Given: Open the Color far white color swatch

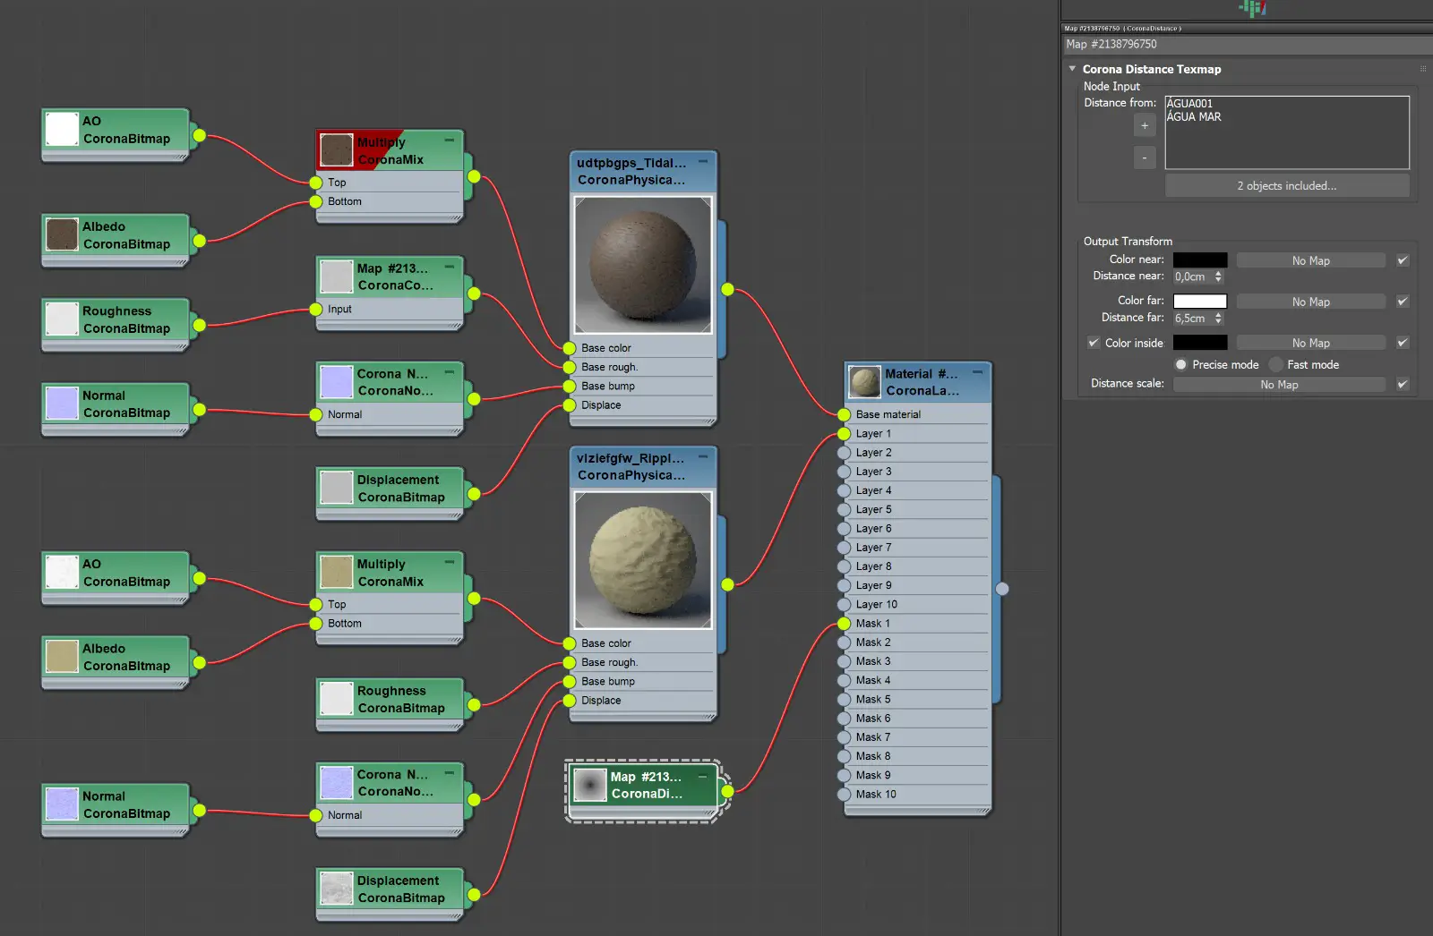Looking at the screenshot, I should pos(1199,301).
